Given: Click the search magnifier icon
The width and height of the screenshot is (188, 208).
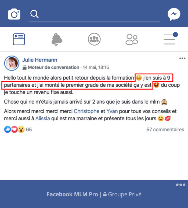Looking at the screenshot, I should point(34,14).
